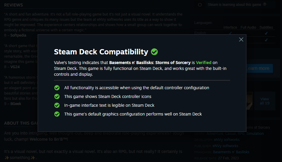The image size is (282, 162).
Task: Click the question mark next to Steam is learning
Action: [265, 4]
